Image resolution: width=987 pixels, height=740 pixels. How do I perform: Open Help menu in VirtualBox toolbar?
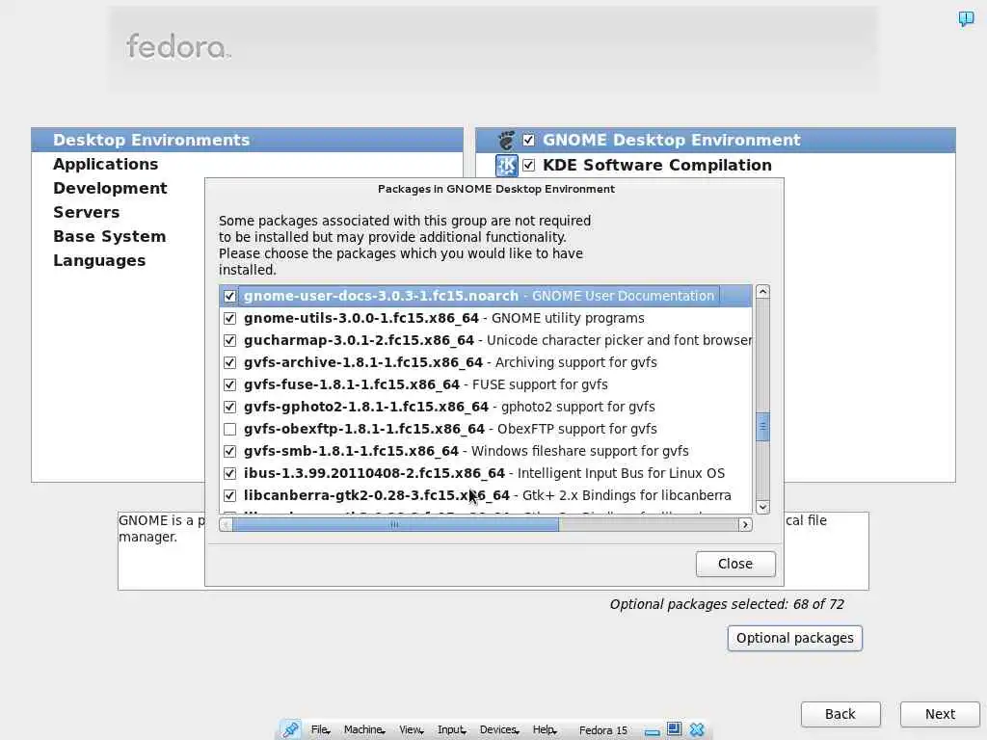click(545, 730)
